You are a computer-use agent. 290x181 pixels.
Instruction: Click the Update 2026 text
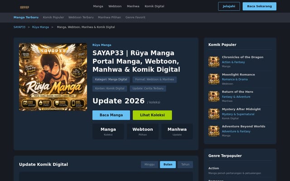click(119, 101)
